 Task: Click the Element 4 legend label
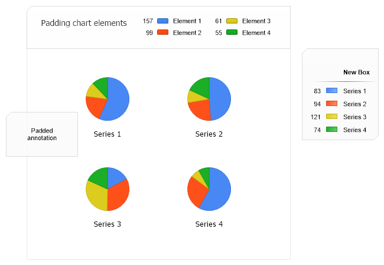tap(256, 33)
